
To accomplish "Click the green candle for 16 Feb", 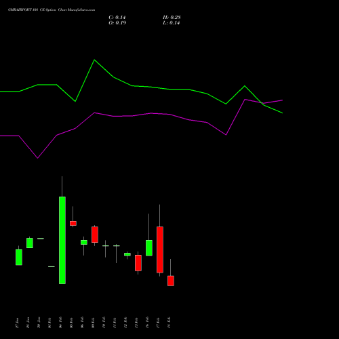I will click(149, 248).
